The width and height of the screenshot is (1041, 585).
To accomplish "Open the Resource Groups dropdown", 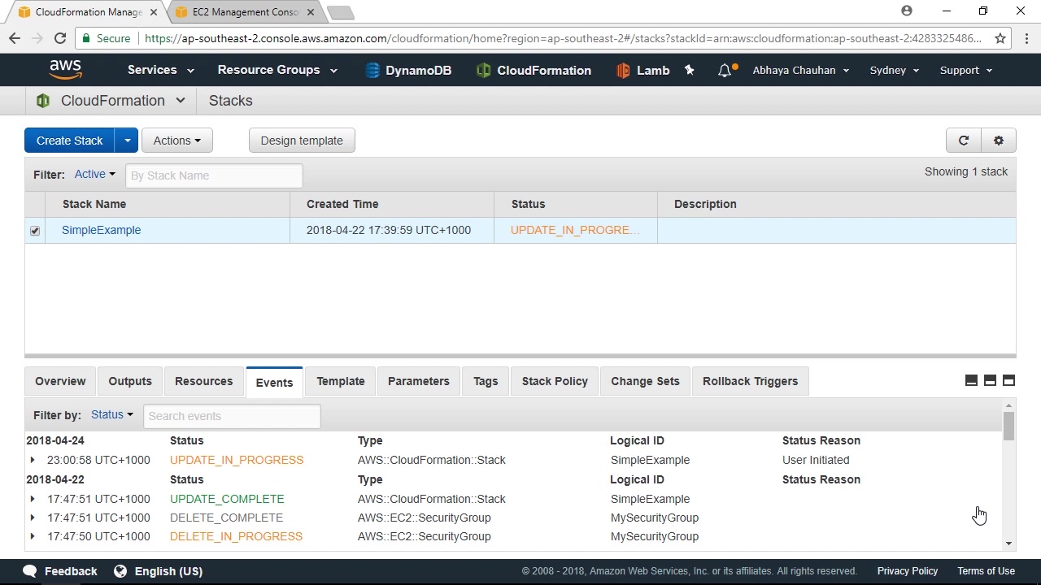I will [277, 70].
